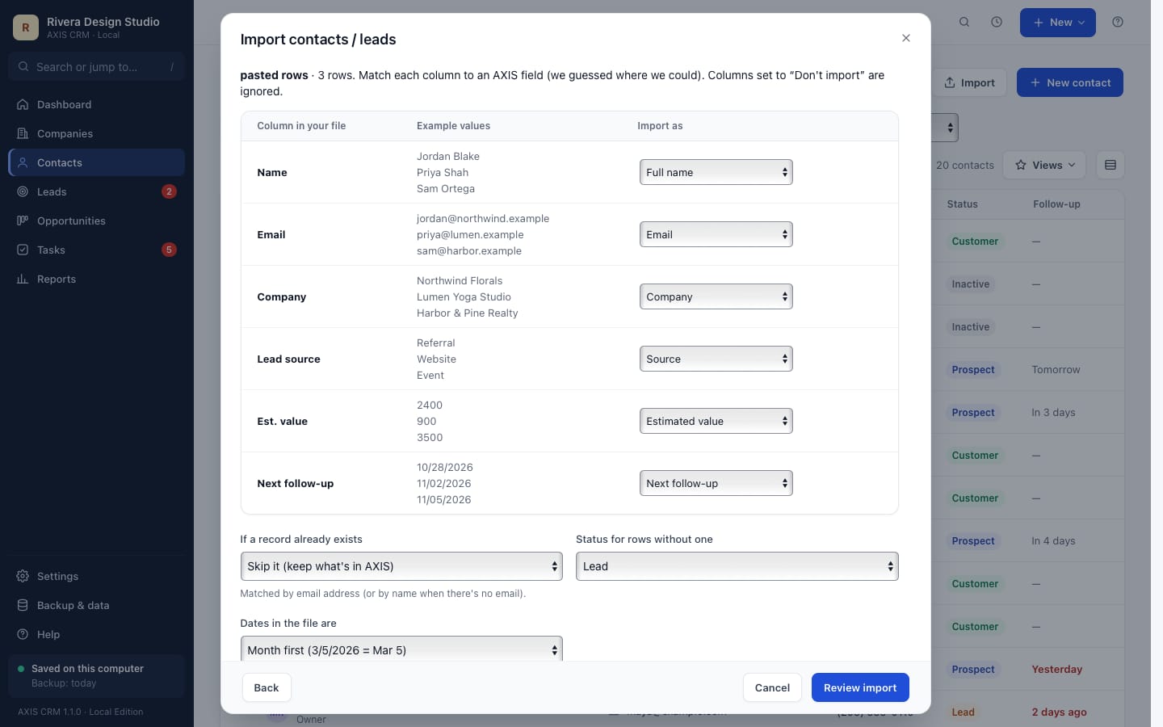The height and width of the screenshot is (727, 1163).
Task: Open the 'If a record already exists' dropdown
Action: click(x=401, y=566)
